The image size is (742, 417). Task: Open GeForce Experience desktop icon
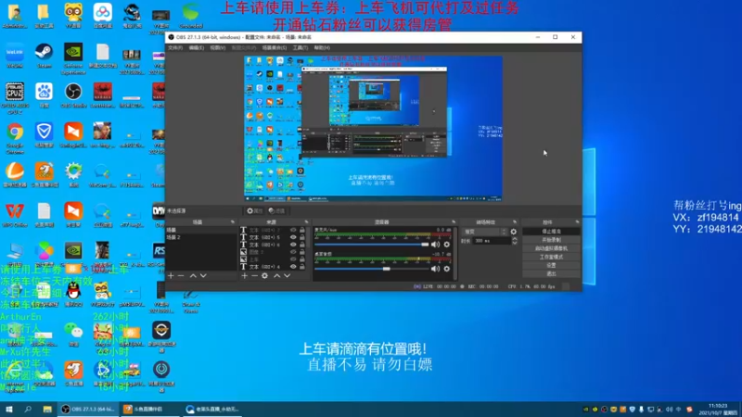[x=73, y=58]
